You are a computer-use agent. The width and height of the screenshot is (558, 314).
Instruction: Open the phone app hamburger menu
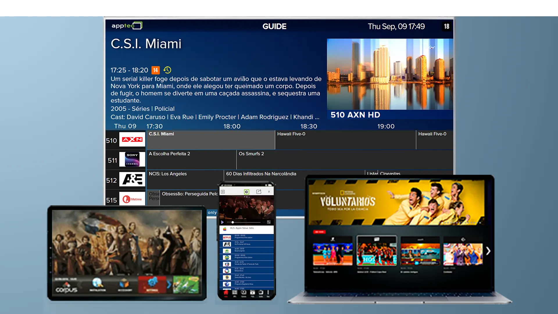(223, 192)
